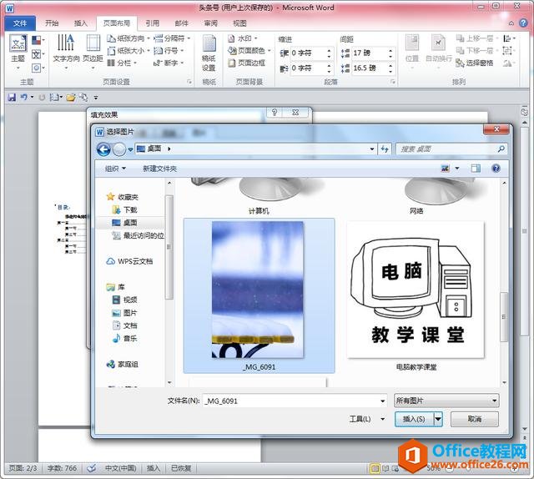Click the Open folder icon in quick access toolbar
The height and width of the screenshot is (479, 534).
coord(71,98)
